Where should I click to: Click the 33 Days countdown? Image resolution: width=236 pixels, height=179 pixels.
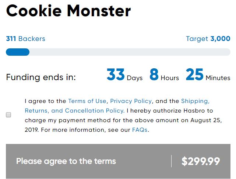124,75
